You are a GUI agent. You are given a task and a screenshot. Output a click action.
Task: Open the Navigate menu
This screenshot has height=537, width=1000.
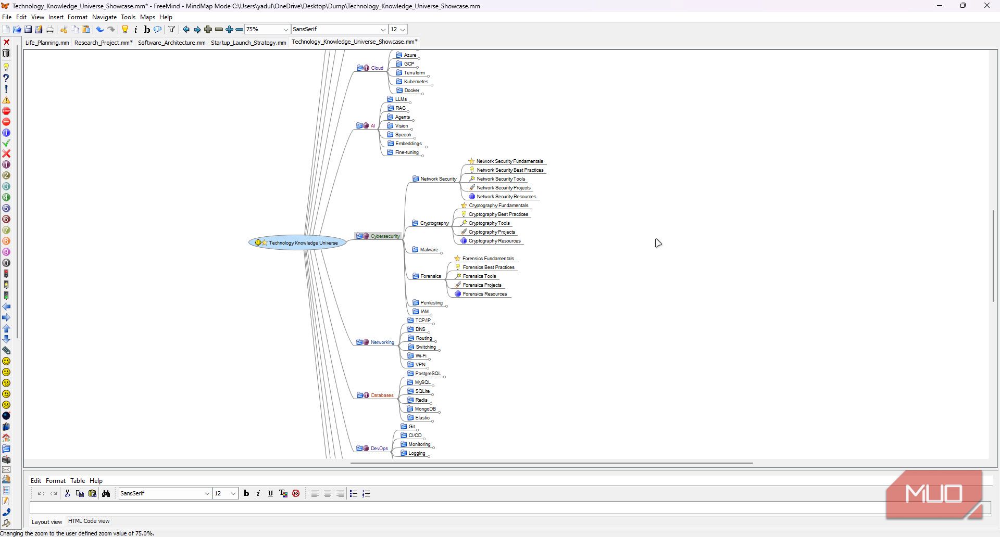coord(105,17)
